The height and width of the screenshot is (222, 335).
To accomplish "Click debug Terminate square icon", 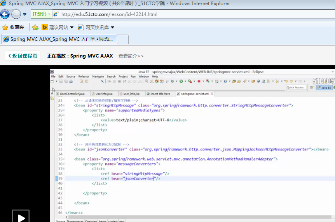I will coord(119,81).
